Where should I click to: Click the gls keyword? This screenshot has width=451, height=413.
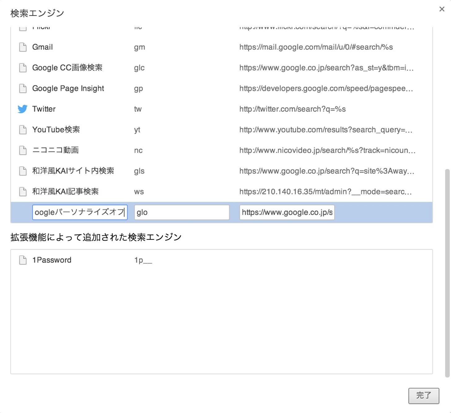(139, 171)
